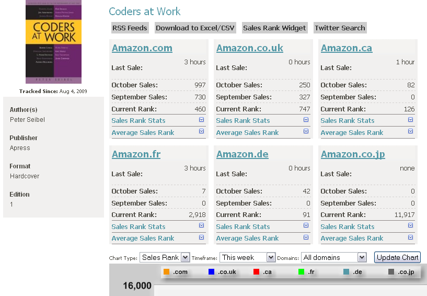Open the Amazon.com heading link
This screenshot has height=296, width=427.
tap(142, 48)
